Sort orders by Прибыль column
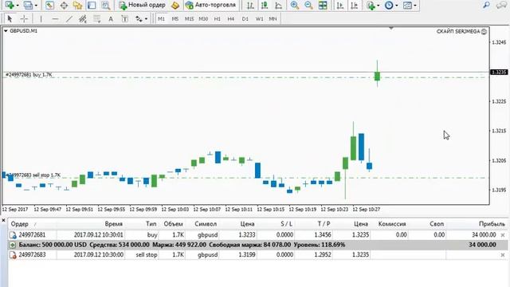Screen dimensions: 510x287 point(492,224)
